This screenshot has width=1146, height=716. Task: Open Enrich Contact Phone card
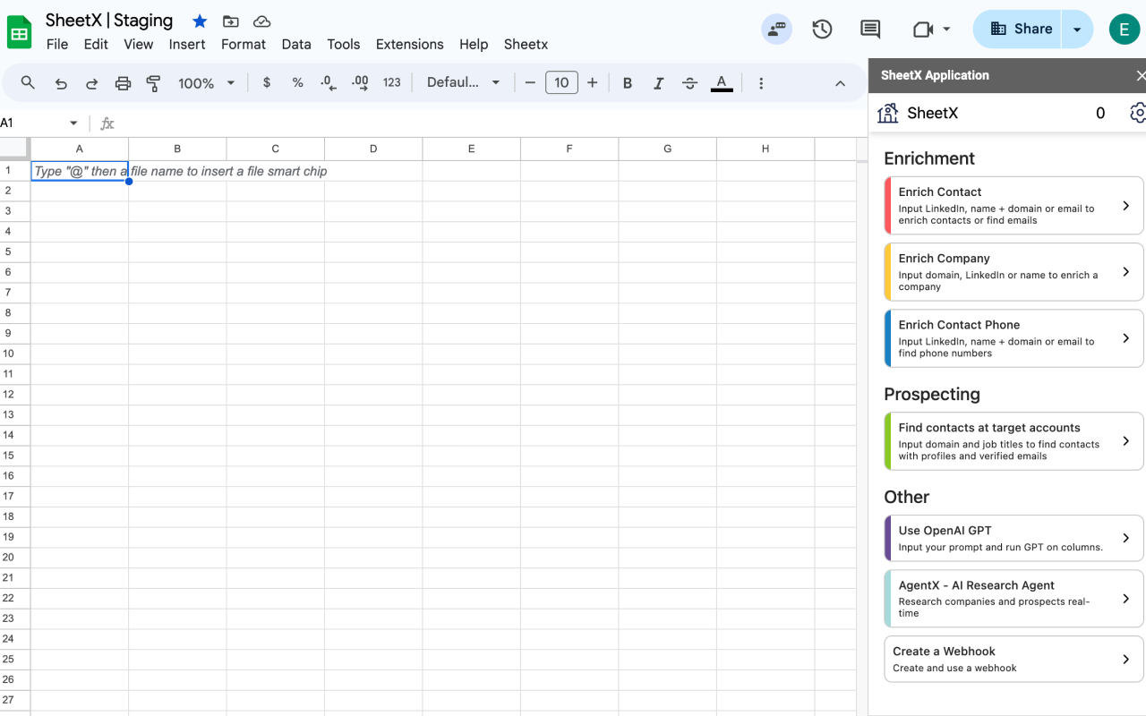point(1013,338)
